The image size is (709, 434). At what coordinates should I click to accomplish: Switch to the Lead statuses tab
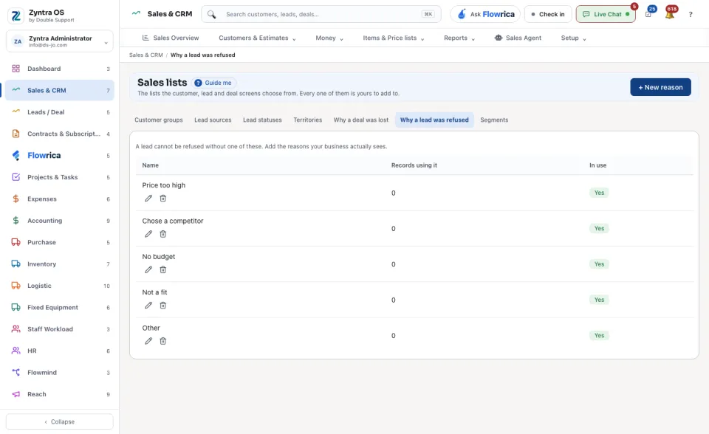(262, 120)
